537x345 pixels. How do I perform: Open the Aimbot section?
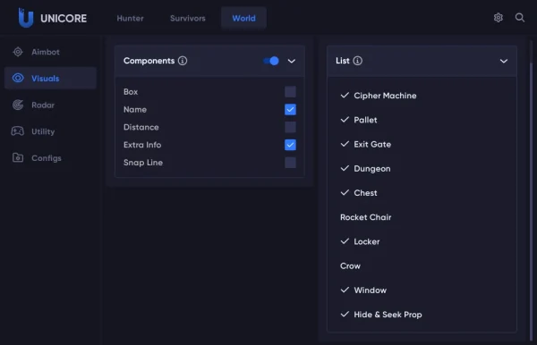coord(50,52)
